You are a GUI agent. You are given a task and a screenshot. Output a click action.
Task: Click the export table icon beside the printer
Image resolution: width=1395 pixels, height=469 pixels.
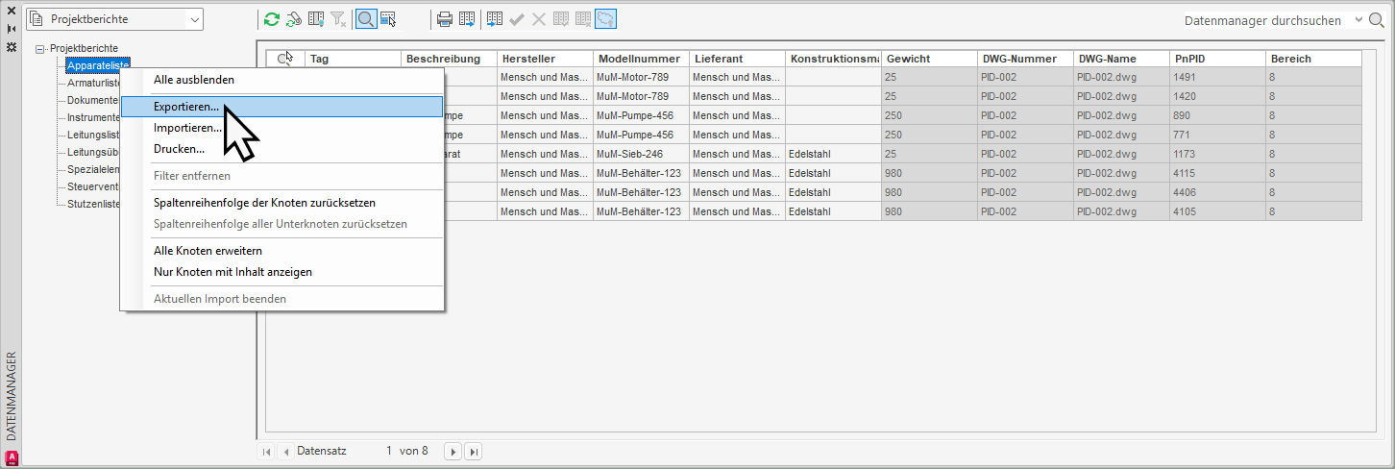467,19
